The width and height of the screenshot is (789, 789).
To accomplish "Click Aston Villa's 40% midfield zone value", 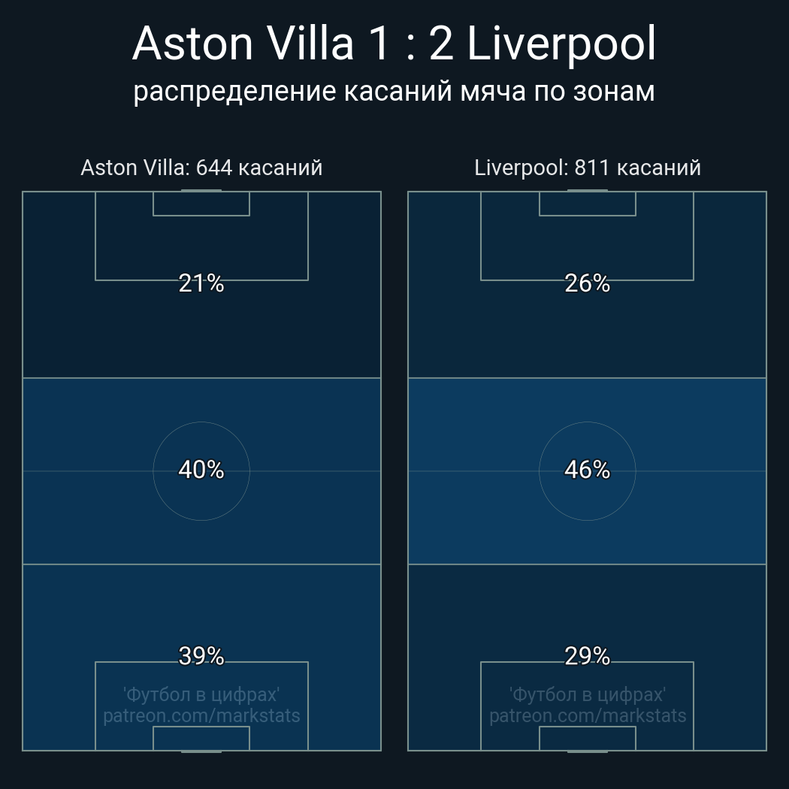I will [201, 470].
